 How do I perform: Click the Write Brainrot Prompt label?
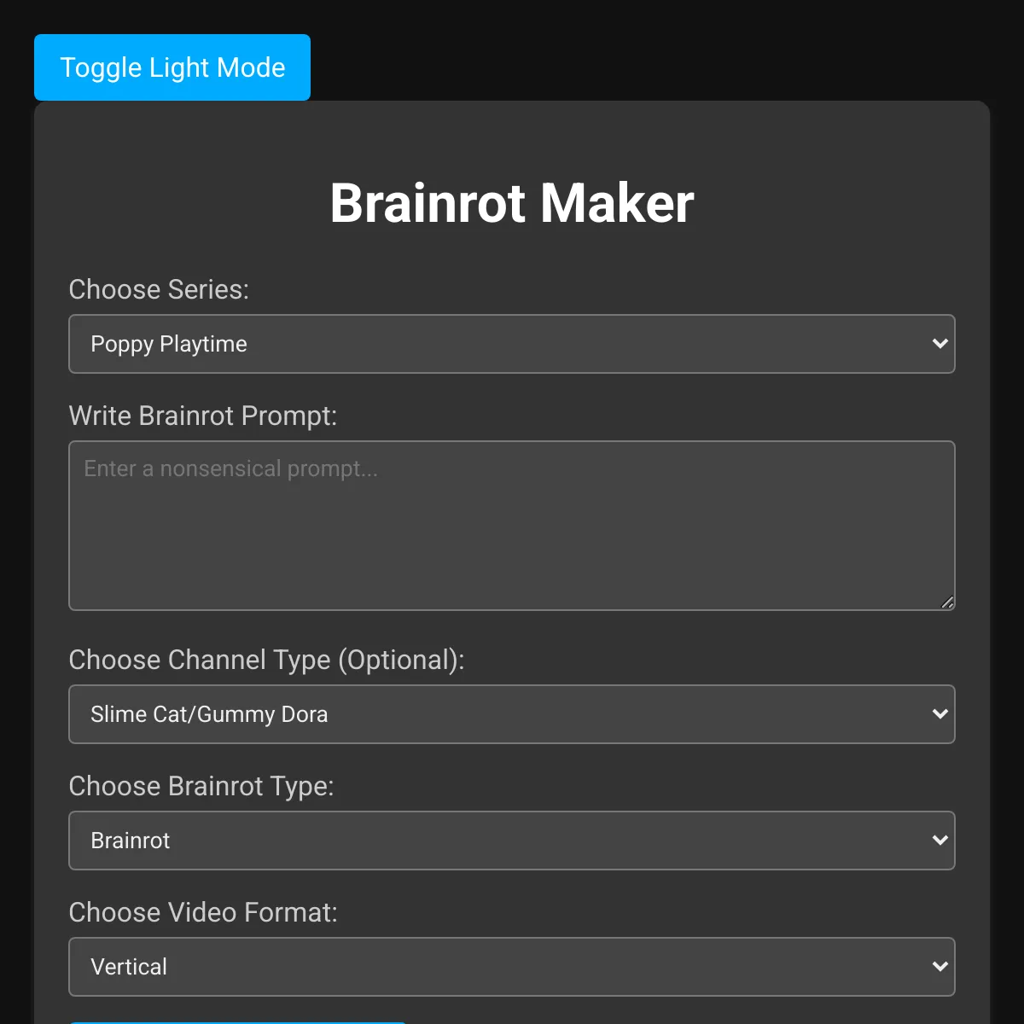click(x=203, y=416)
